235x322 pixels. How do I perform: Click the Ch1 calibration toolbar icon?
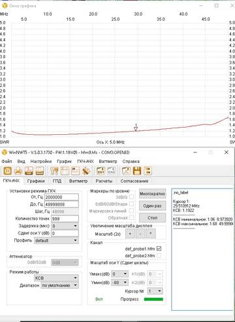pos(101,171)
